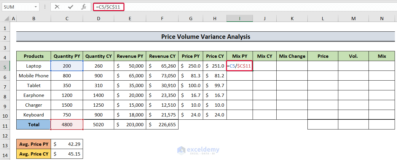
Task: Select the blue Total label cell
Action: [34, 125]
